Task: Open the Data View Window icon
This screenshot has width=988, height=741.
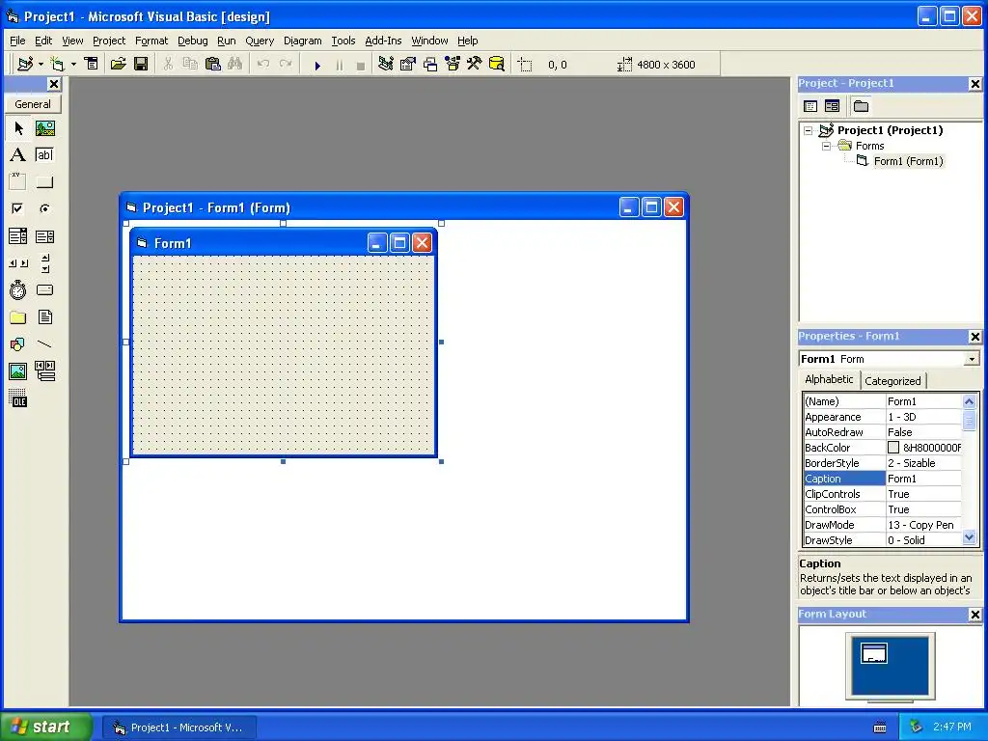Action: click(497, 64)
